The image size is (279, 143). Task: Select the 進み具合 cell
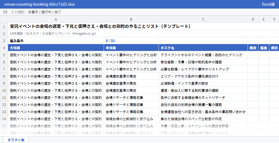pos(56,41)
